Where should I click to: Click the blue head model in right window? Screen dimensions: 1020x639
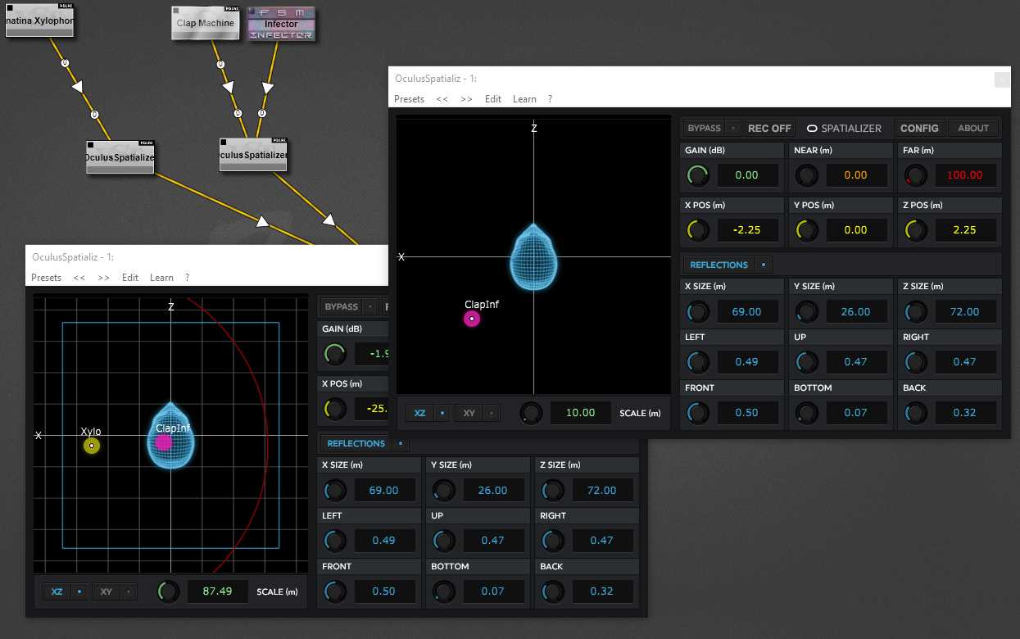coord(533,257)
